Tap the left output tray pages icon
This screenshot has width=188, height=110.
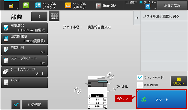pyautogui.click(x=77, y=90)
